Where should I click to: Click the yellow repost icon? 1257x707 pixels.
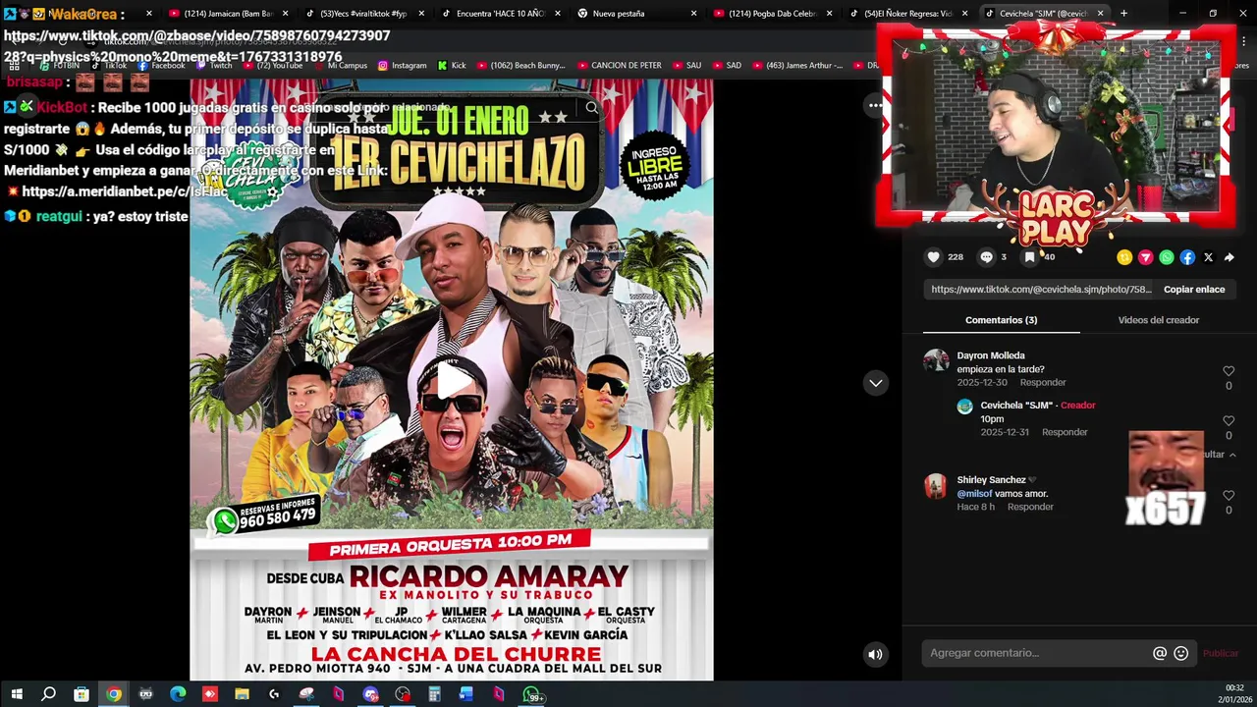click(1124, 257)
